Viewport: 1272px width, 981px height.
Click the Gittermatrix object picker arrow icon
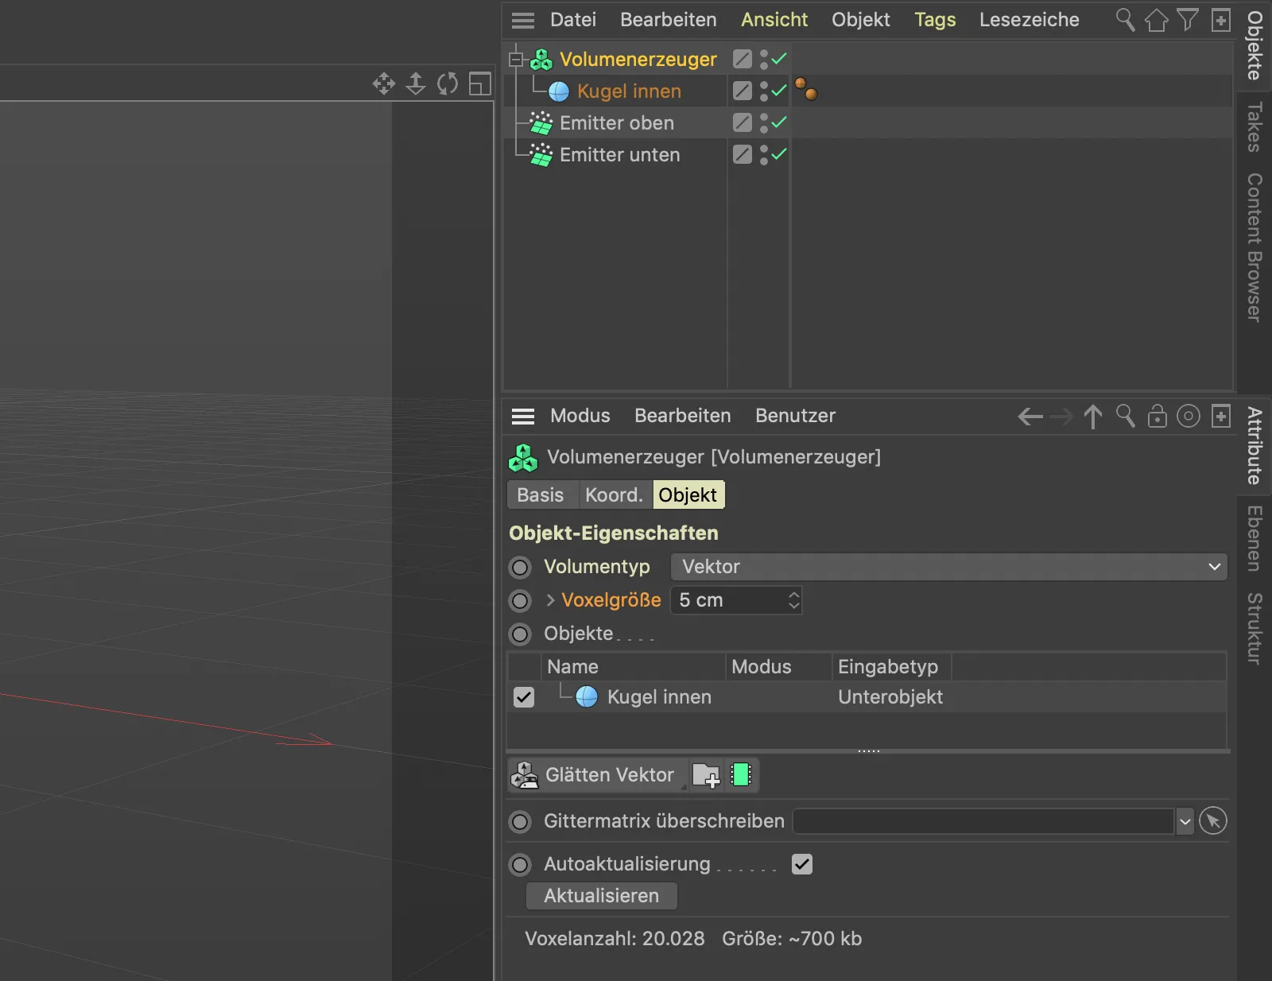coord(1213,821)
